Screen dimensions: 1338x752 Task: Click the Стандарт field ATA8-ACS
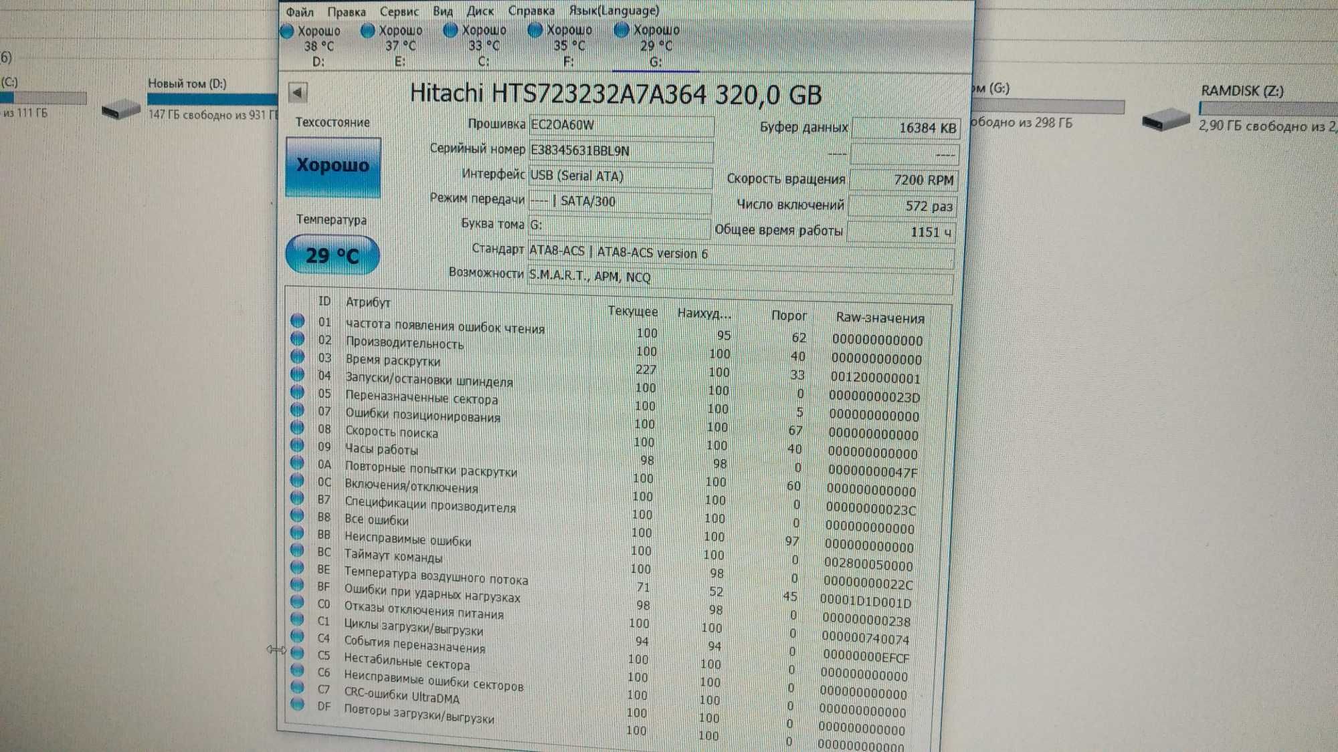pyautogui.click(x=741, y=253)
